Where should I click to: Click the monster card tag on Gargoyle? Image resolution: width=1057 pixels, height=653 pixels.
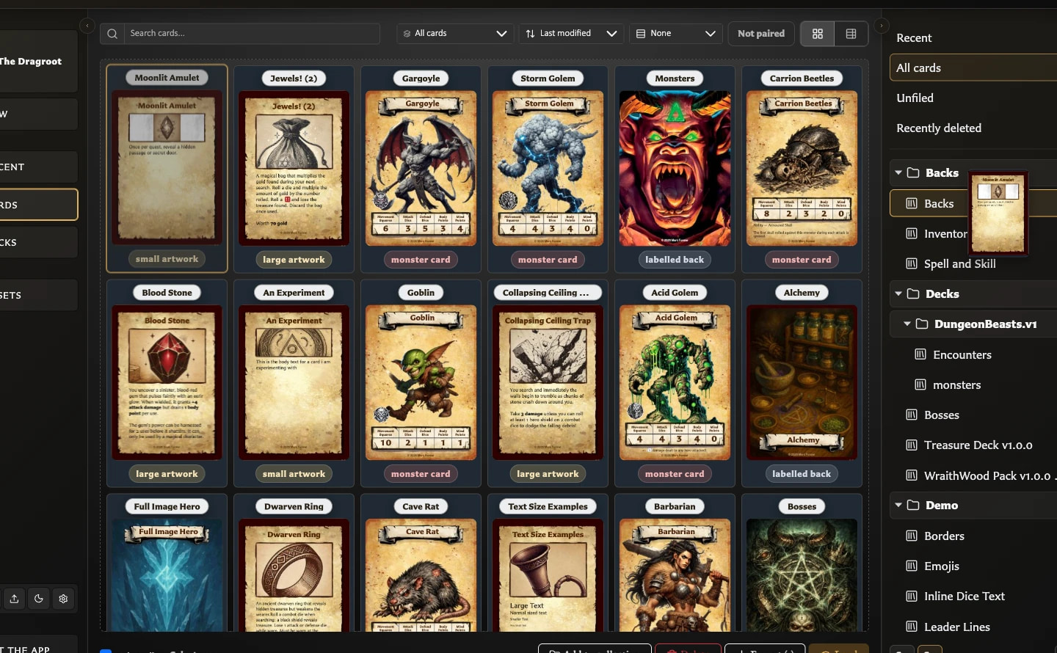421,260
